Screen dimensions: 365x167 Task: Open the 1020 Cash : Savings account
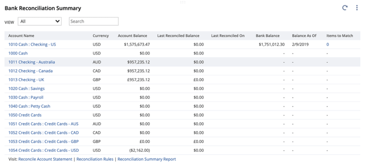[x=27, y=88]
